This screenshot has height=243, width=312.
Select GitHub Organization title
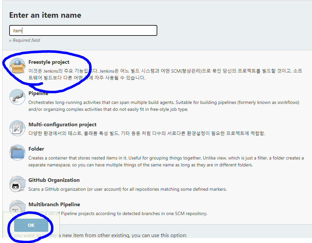54,180
